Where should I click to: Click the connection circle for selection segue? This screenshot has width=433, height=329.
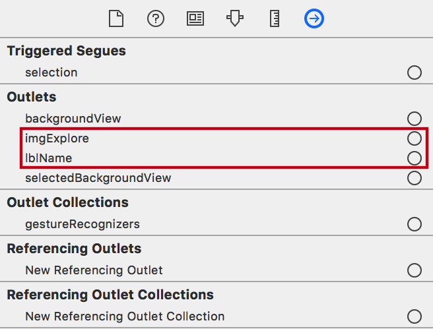[415, 73]
